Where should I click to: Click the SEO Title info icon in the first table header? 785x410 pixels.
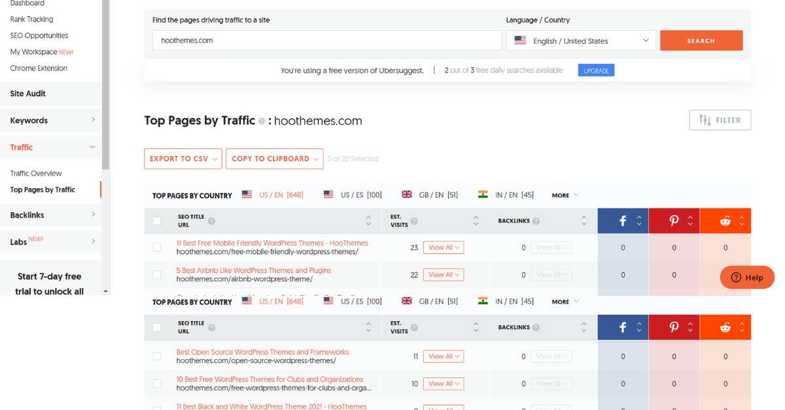pyautogui.click(x=211, y=221)
